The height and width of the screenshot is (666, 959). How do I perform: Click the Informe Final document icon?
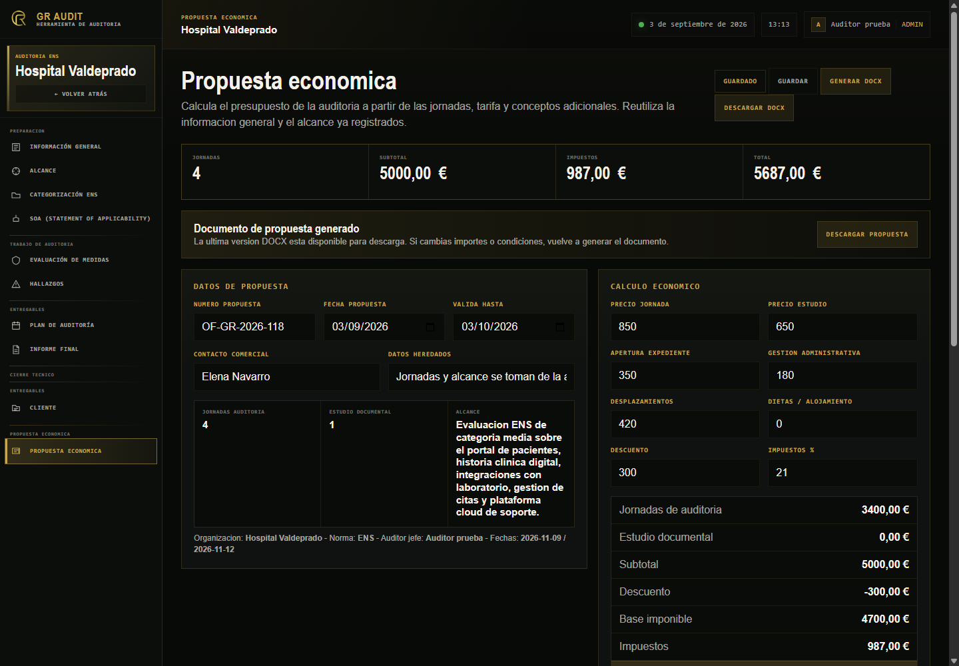16,349
